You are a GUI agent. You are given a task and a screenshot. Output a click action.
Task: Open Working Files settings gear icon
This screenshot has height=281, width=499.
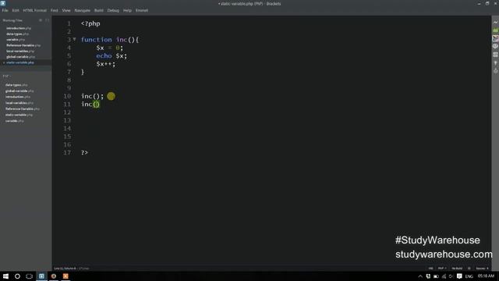(41, 20)
